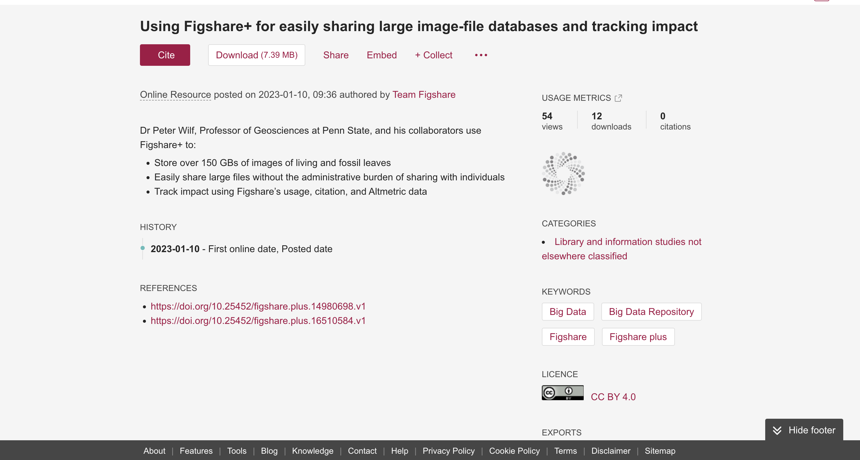The height and width of the screenshot is (460, 860).
Task: Click the Cite button
Action: (x=165, y=55)
